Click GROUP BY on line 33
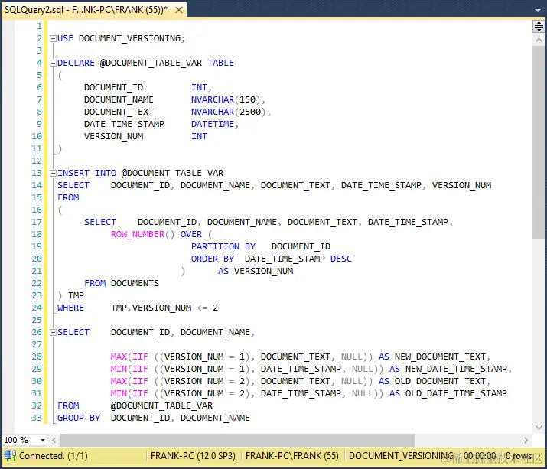This screenshot has height=469, width=547. click(79, 418)
